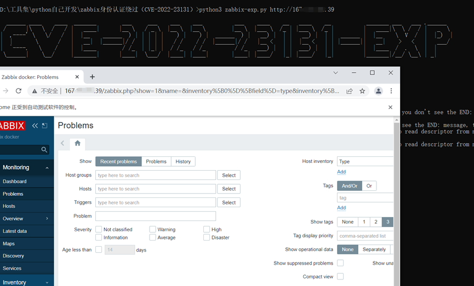Viewport: 474px width, 286px height.
Task: Set Show operational data to None
Action: coord(347,249)
